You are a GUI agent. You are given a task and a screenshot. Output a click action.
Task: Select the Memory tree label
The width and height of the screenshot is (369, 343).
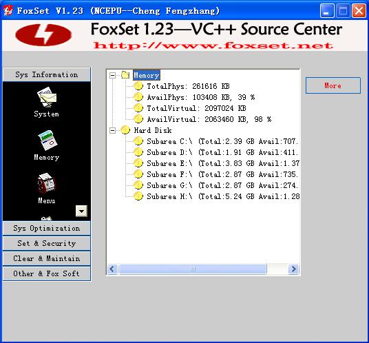coord(147,75)
